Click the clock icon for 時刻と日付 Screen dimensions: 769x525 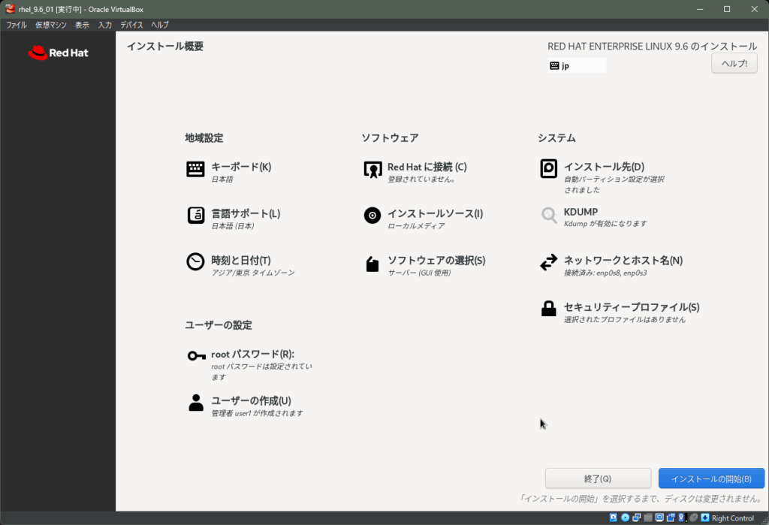pyautogui.click(x=195, y=261)
